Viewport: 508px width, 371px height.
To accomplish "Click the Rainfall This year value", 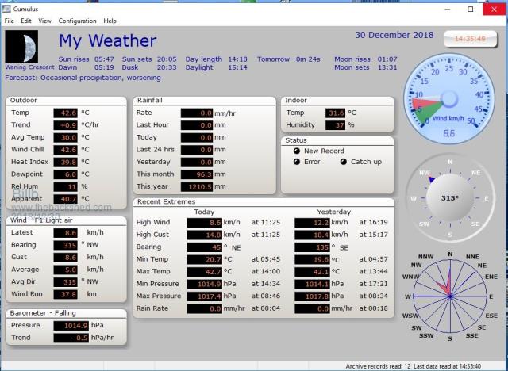I will [x=196, y=186].
